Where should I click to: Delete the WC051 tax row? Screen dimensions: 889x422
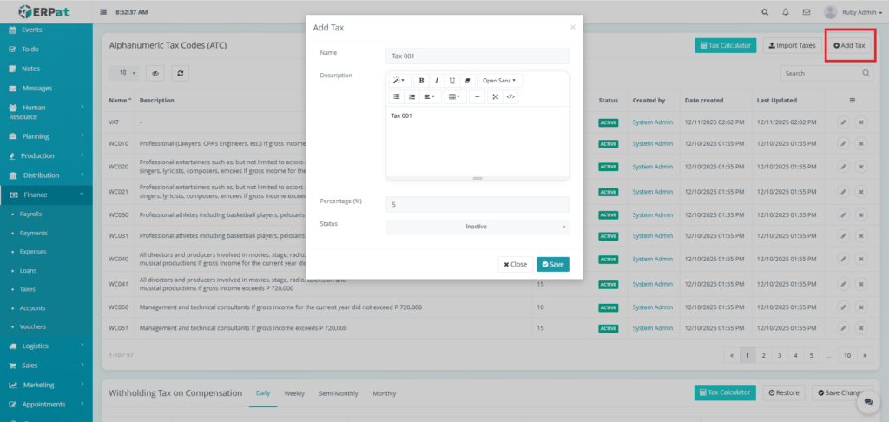point(860,328)
